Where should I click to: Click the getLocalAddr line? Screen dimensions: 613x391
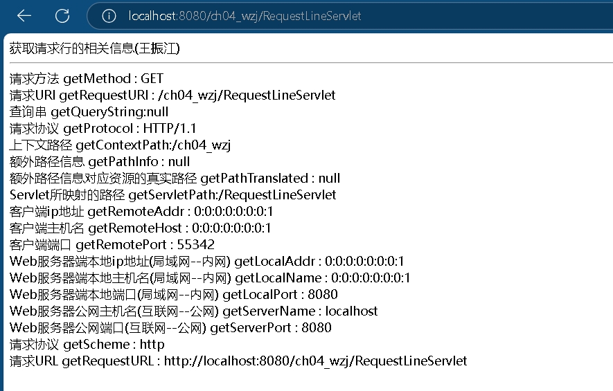tap(207, 262)
